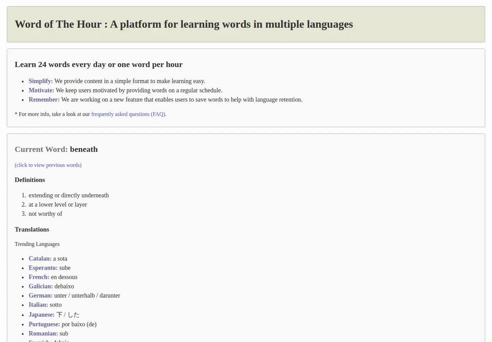Click the German translation 'unter / unterhalb / darunter'
This screenshot has height=342, width=492.
87,295
